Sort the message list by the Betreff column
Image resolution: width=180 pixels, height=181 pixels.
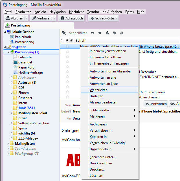tap(81, 40)
